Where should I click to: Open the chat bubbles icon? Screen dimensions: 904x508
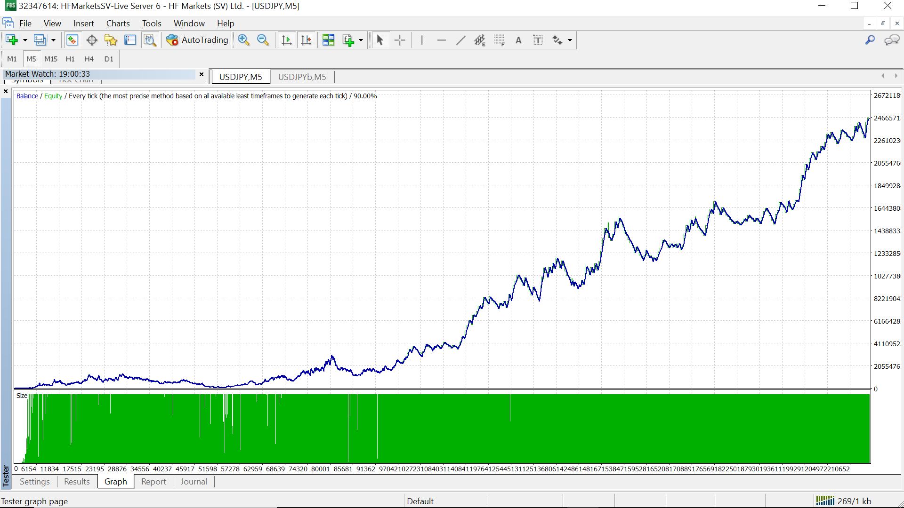892,40
